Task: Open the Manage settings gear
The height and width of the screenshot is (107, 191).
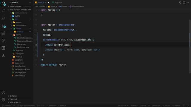Action: click(3, 100)
